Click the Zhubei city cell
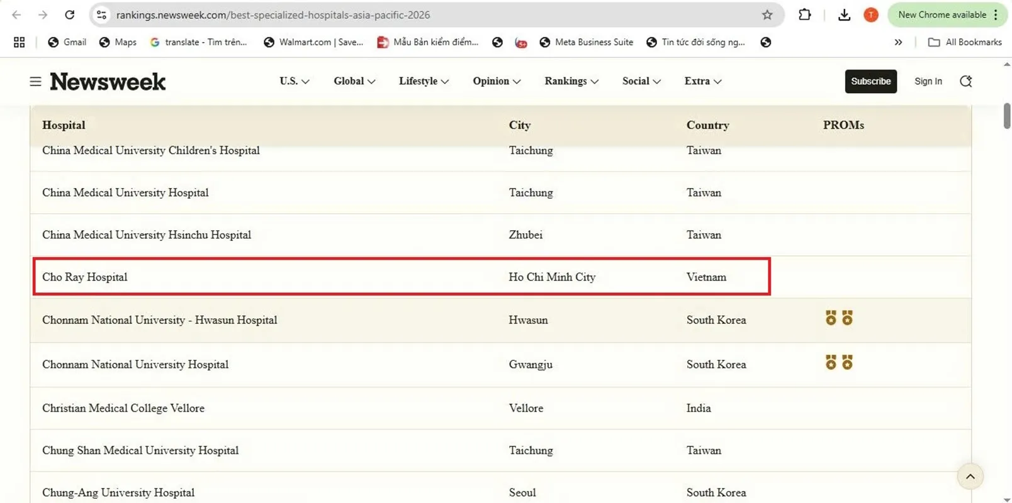This screenshot has width=1012, height=503. pos(526,235)
